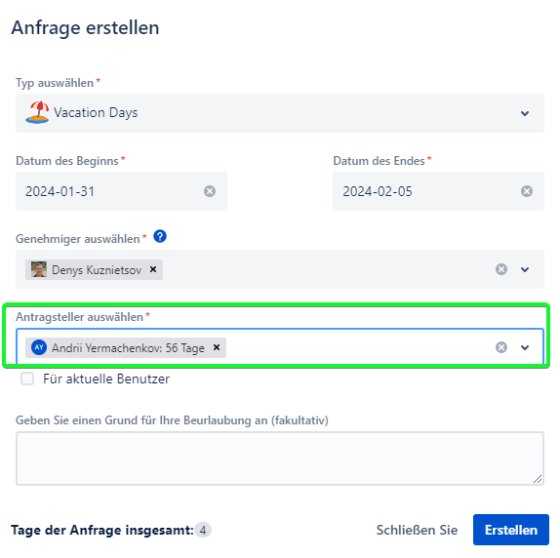560x558 pixels.
Task: Click the AY avatar of Andrii Yermachenkov
Action: [39, 347]
